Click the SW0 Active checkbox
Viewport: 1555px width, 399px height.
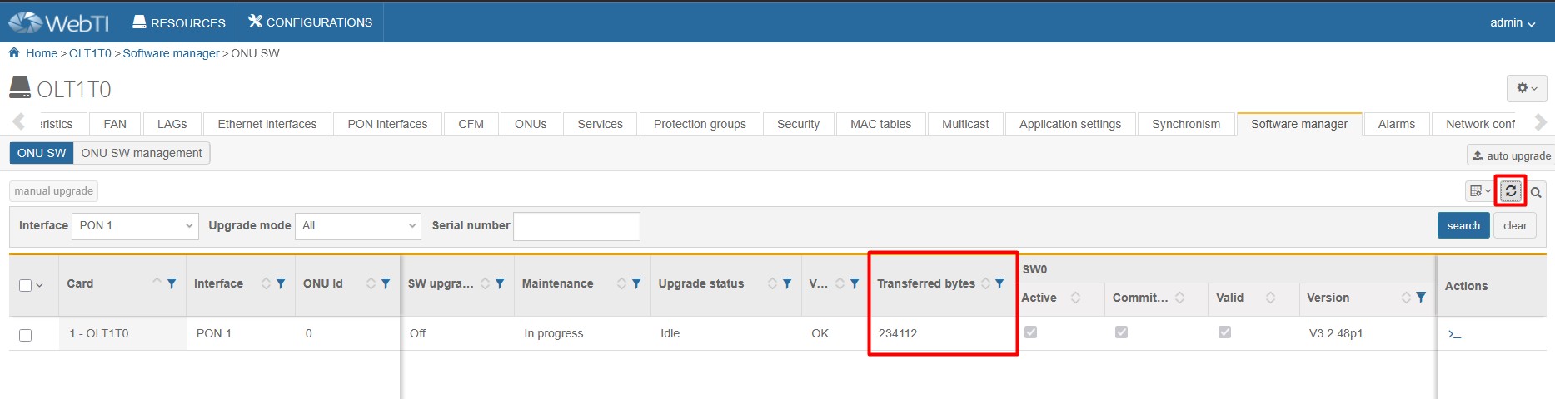tap(1030, 332)
